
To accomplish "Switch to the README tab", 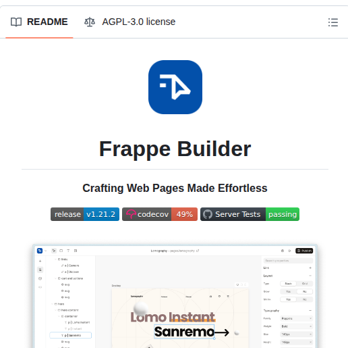I will point(39,22).
